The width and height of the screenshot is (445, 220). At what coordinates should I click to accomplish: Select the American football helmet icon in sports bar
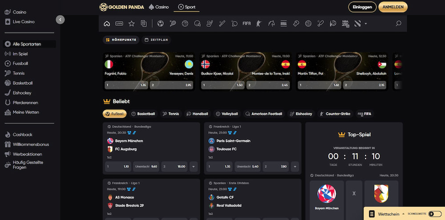click(198, 24)
